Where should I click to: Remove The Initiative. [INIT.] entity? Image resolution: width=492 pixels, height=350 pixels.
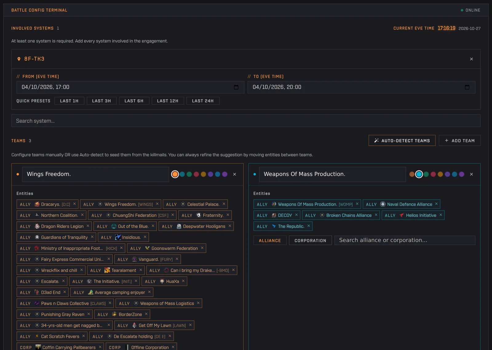tap(136, 281)
